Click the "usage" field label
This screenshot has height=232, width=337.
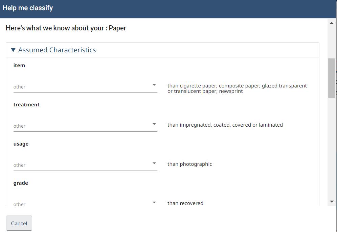click(21, 144)
